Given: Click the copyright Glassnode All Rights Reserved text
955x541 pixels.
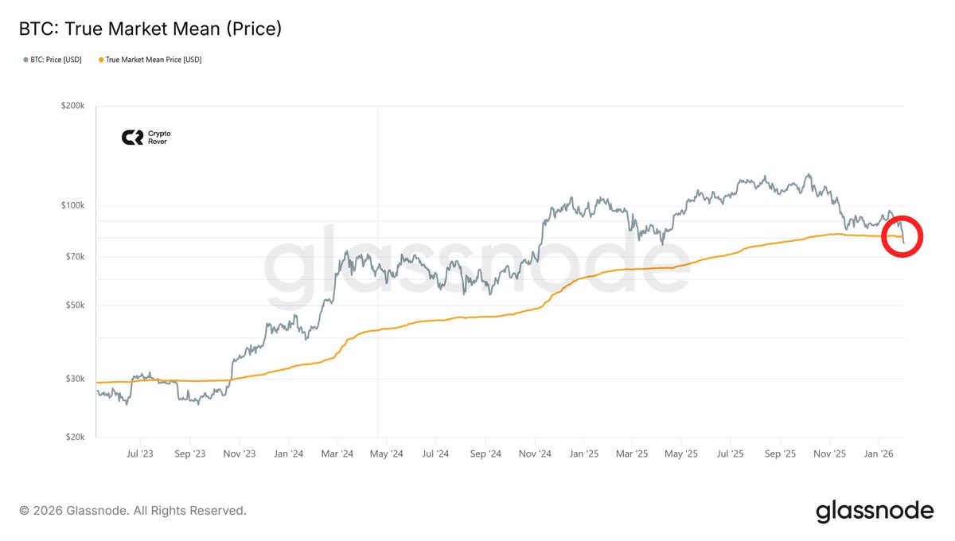Looking at the screenshot, I should (133, 511).
